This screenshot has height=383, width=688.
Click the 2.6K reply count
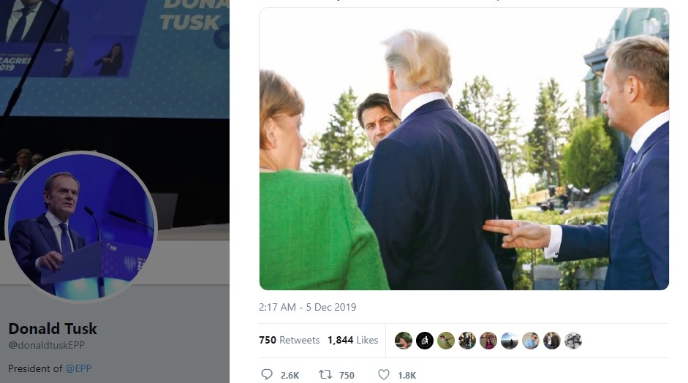point(290,375)
